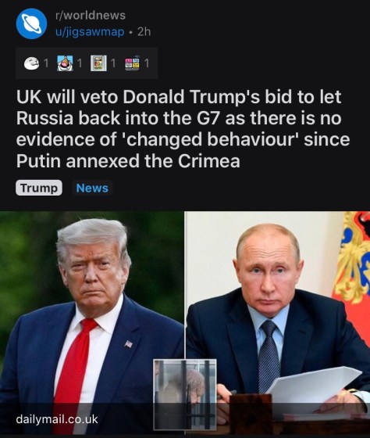Open the four colored faces award
This screenshot has width=370, height=438.
132,63
